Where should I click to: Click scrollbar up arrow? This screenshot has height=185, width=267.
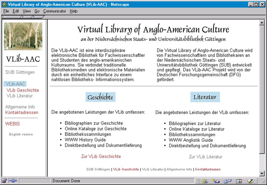coord(262,23)
